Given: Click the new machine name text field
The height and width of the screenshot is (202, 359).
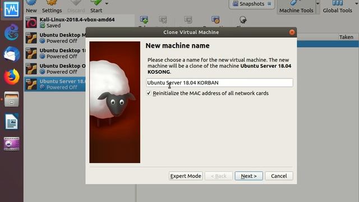Looking at the screenshot, I should tap(219, 82).
